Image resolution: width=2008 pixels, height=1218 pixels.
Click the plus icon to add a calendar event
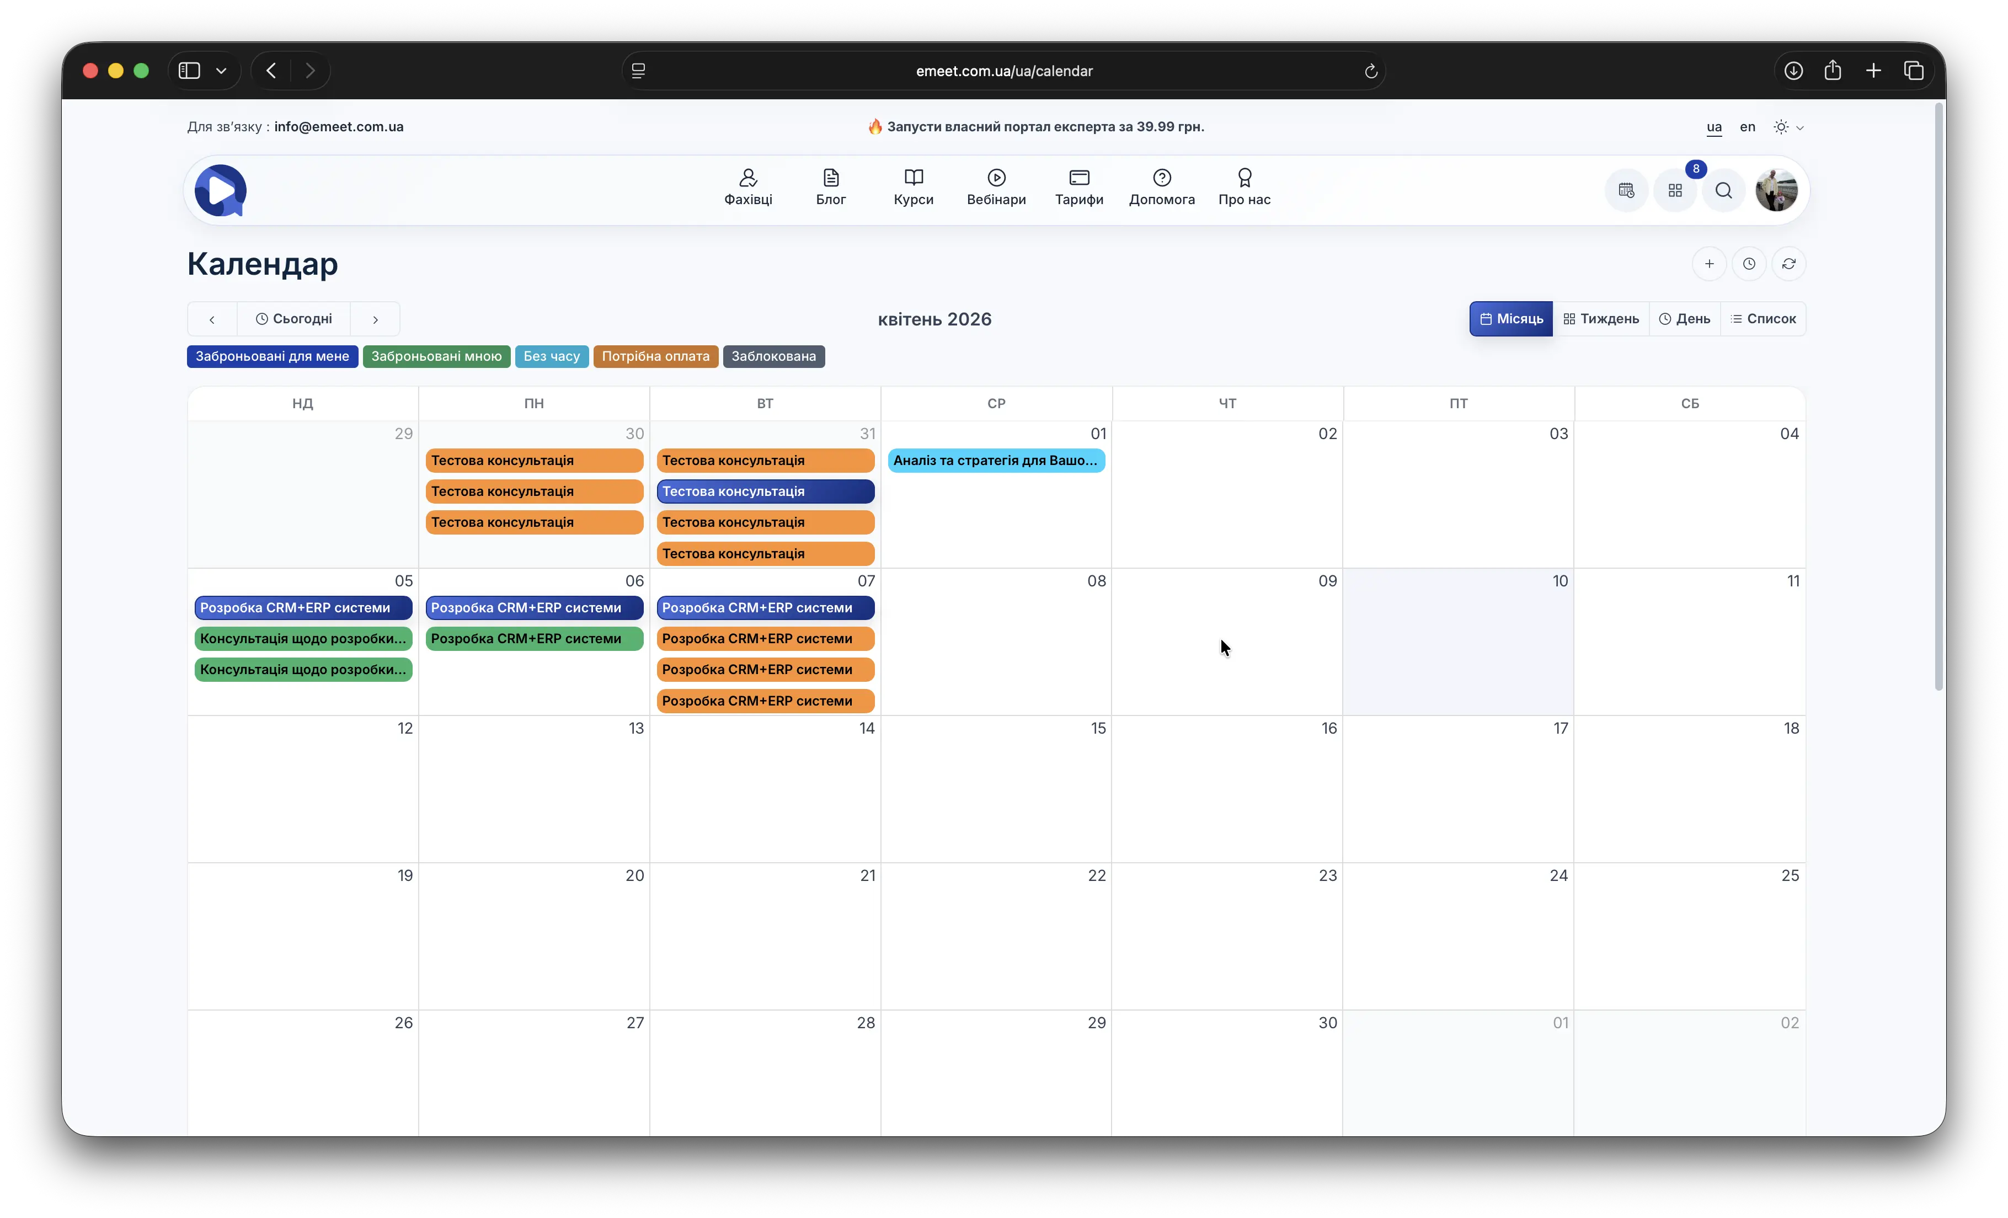(x=1709, y=264)
